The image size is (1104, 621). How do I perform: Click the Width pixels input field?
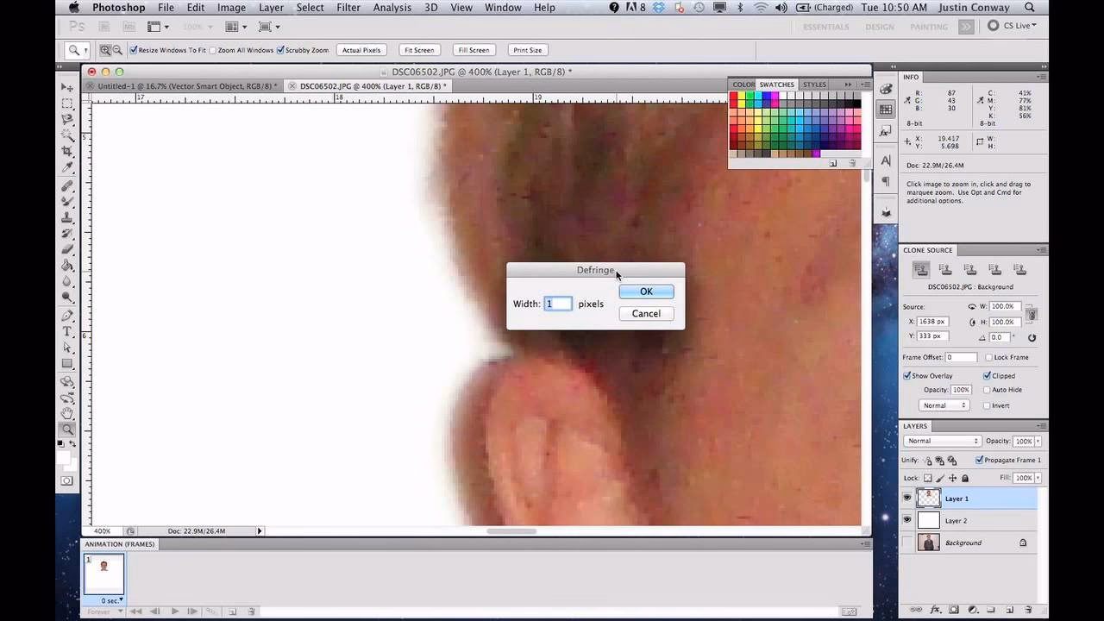(x=556, y=304)
